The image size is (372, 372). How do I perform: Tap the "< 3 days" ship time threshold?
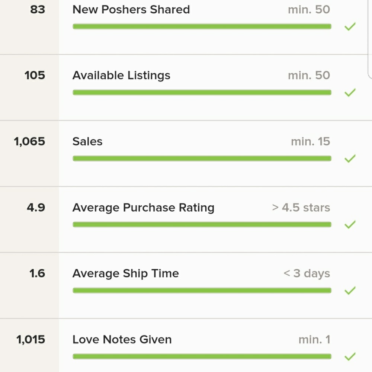pyautogui.click(x=307, y=273)
